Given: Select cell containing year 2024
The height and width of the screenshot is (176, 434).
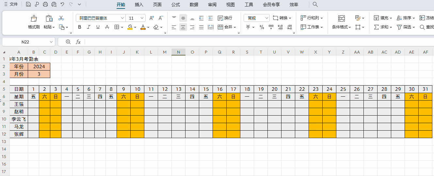Looking at the screenshot, I should pos(39,67).
